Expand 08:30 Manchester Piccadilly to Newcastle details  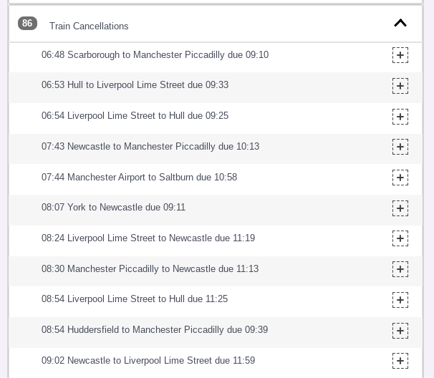(x=400, y=269)
